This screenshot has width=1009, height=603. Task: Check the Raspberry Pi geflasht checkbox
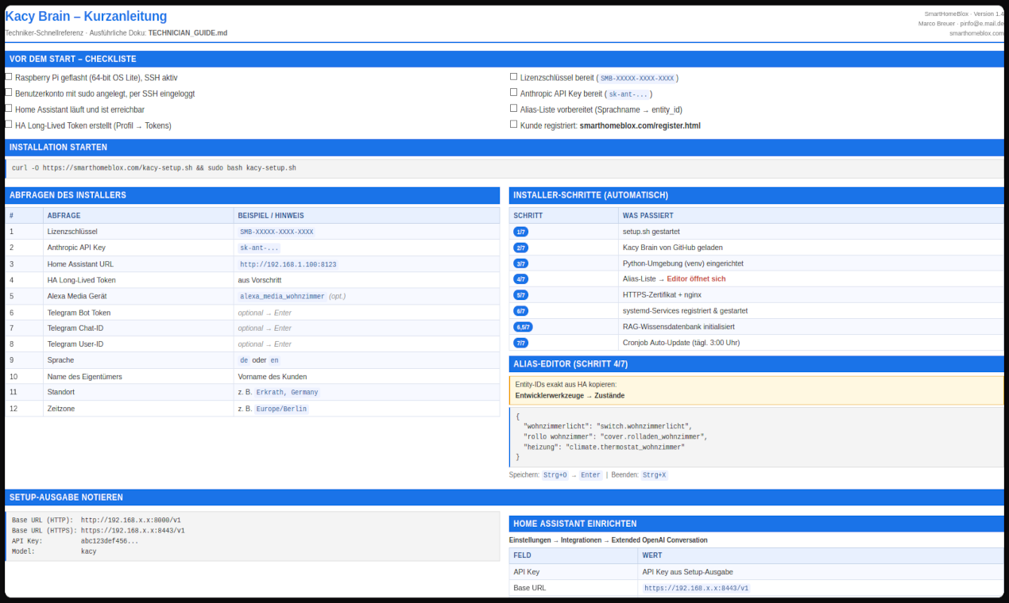9,77
